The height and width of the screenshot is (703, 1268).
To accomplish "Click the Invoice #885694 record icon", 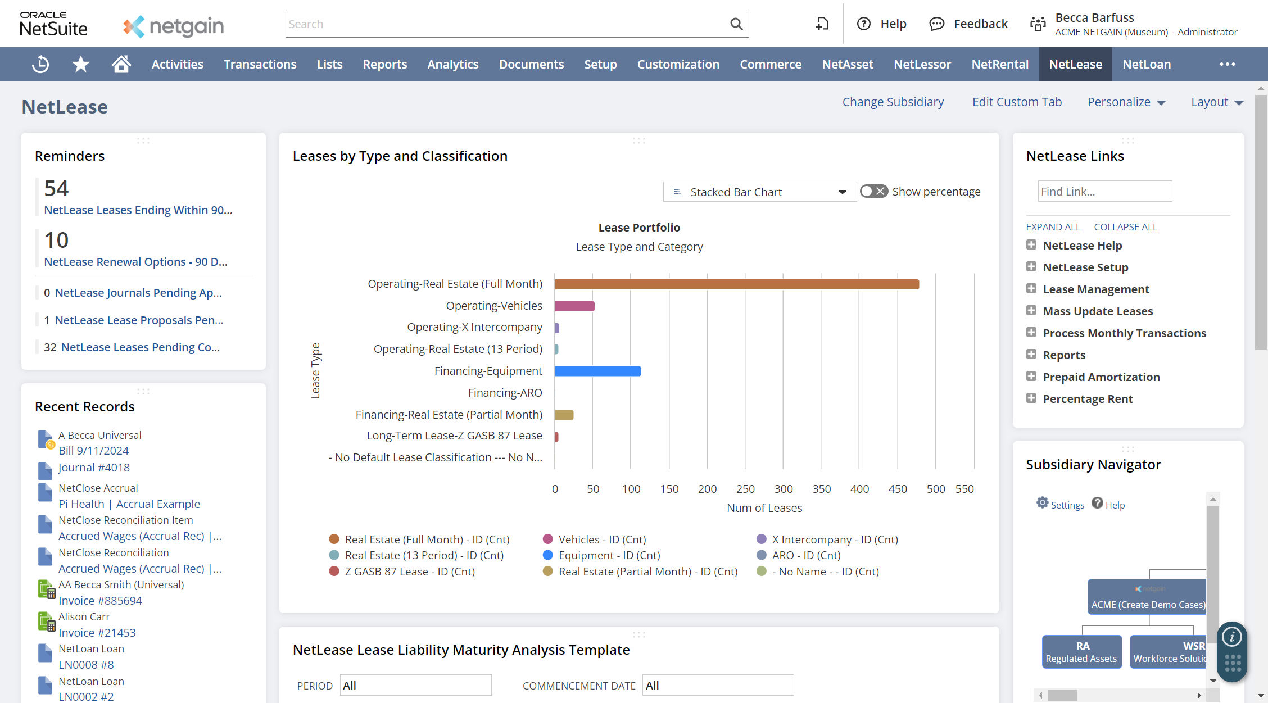I will [x=46, y=589].
